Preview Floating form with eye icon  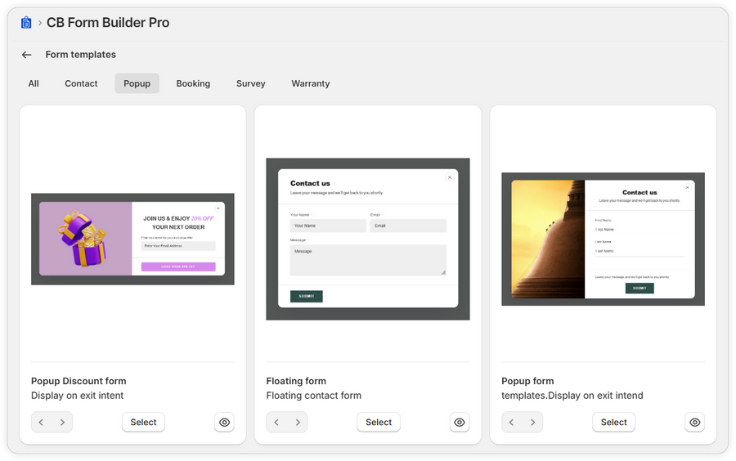(460, 422)
